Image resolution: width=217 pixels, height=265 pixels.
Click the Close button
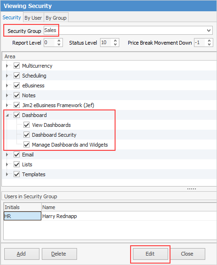tap(187, 254)
